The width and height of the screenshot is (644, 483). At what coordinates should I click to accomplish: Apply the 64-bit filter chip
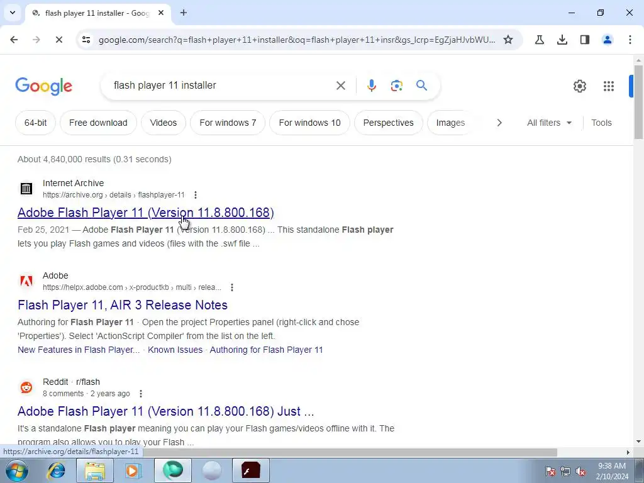click(x=35, y=123)
